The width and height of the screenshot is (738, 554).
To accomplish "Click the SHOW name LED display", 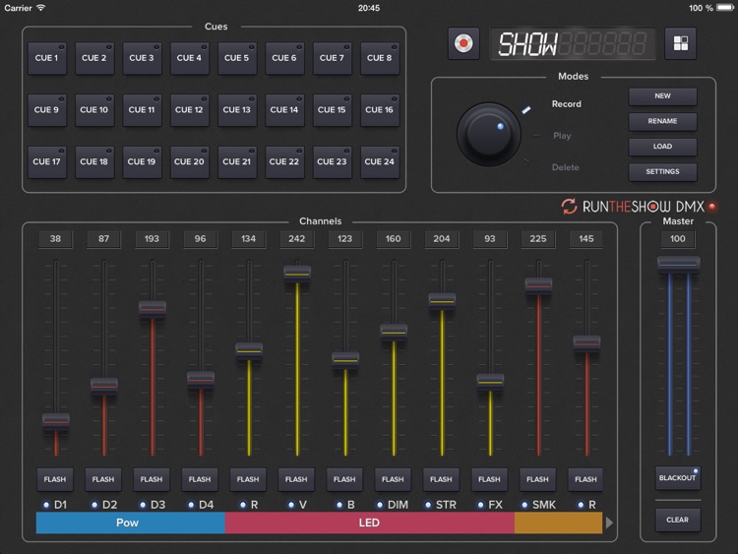I will (573, 43).
